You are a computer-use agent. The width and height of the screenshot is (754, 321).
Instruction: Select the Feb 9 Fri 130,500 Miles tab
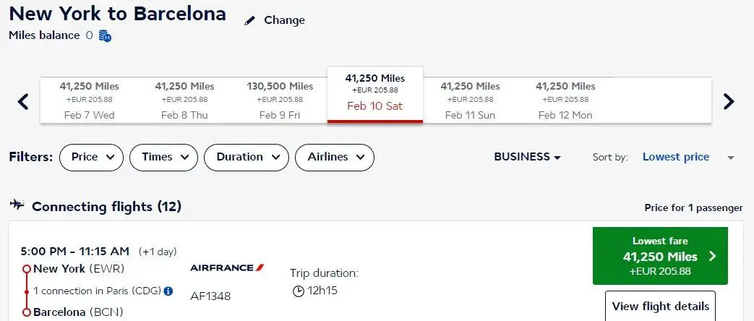point(280,100)
